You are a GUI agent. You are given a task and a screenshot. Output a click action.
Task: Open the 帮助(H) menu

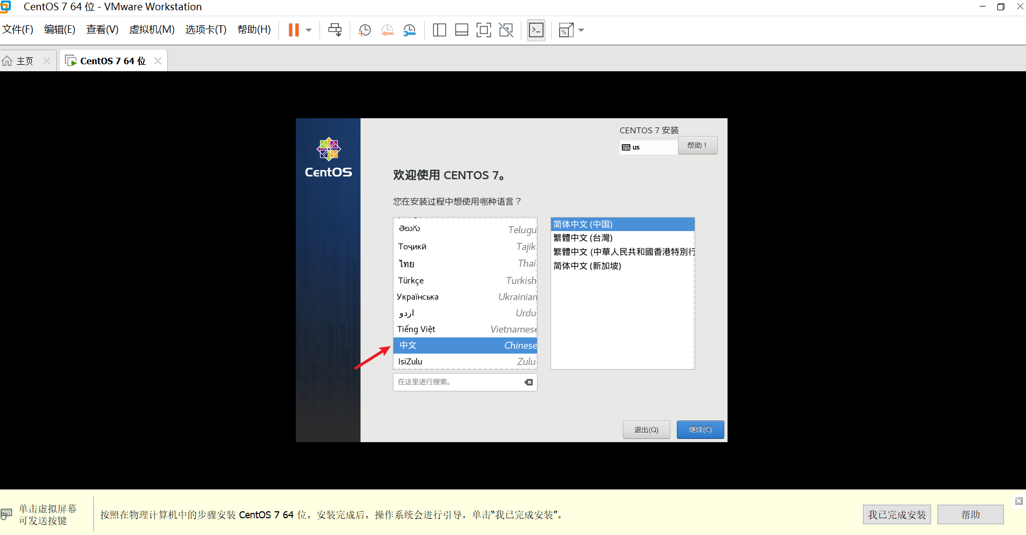(x=254, y=30)
